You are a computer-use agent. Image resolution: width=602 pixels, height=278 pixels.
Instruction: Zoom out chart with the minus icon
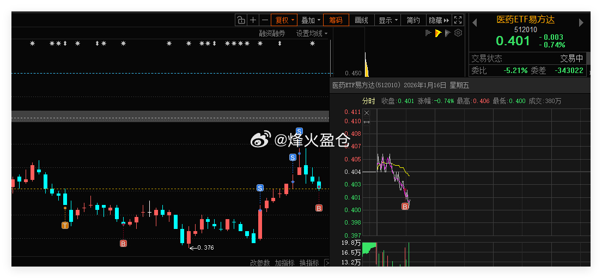pyautogui.click(x=265, y=20)
